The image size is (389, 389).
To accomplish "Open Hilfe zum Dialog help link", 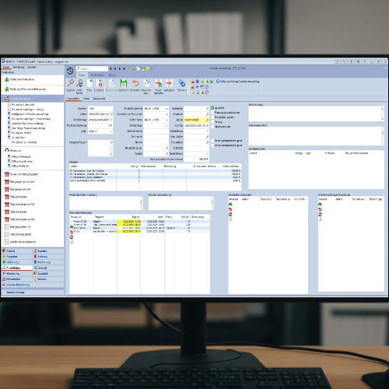I will 238,82.
